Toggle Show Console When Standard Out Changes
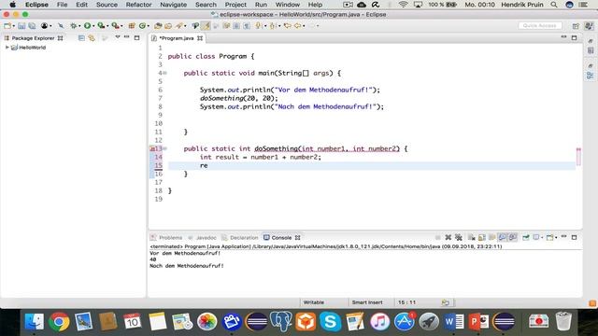 pos(503,237)
